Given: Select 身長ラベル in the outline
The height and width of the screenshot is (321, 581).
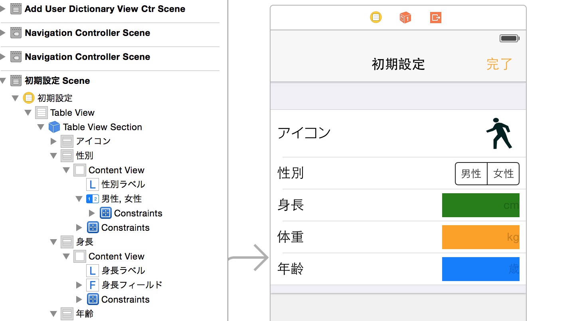Looking at the screenshot, I should pyautogui.click(x=123, y=271).
